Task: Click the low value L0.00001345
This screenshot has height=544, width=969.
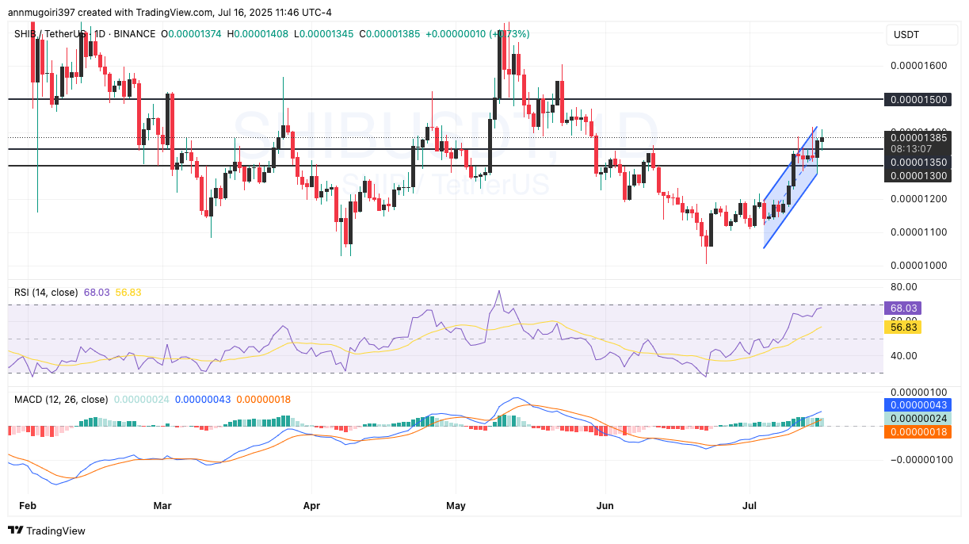Action: 324,34
